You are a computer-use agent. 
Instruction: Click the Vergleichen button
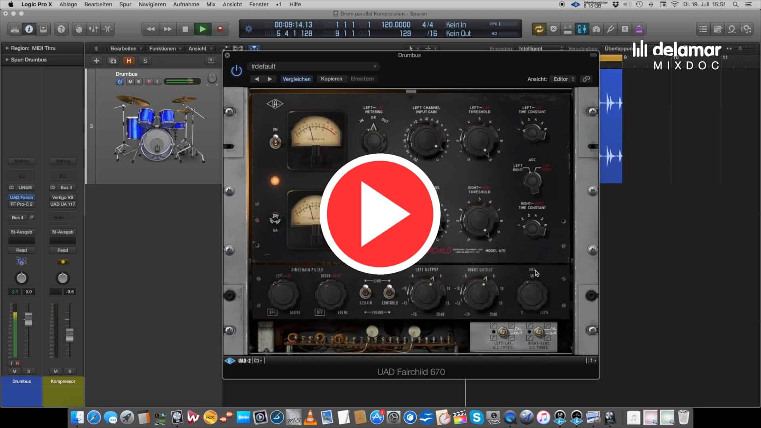coord(296,79)
